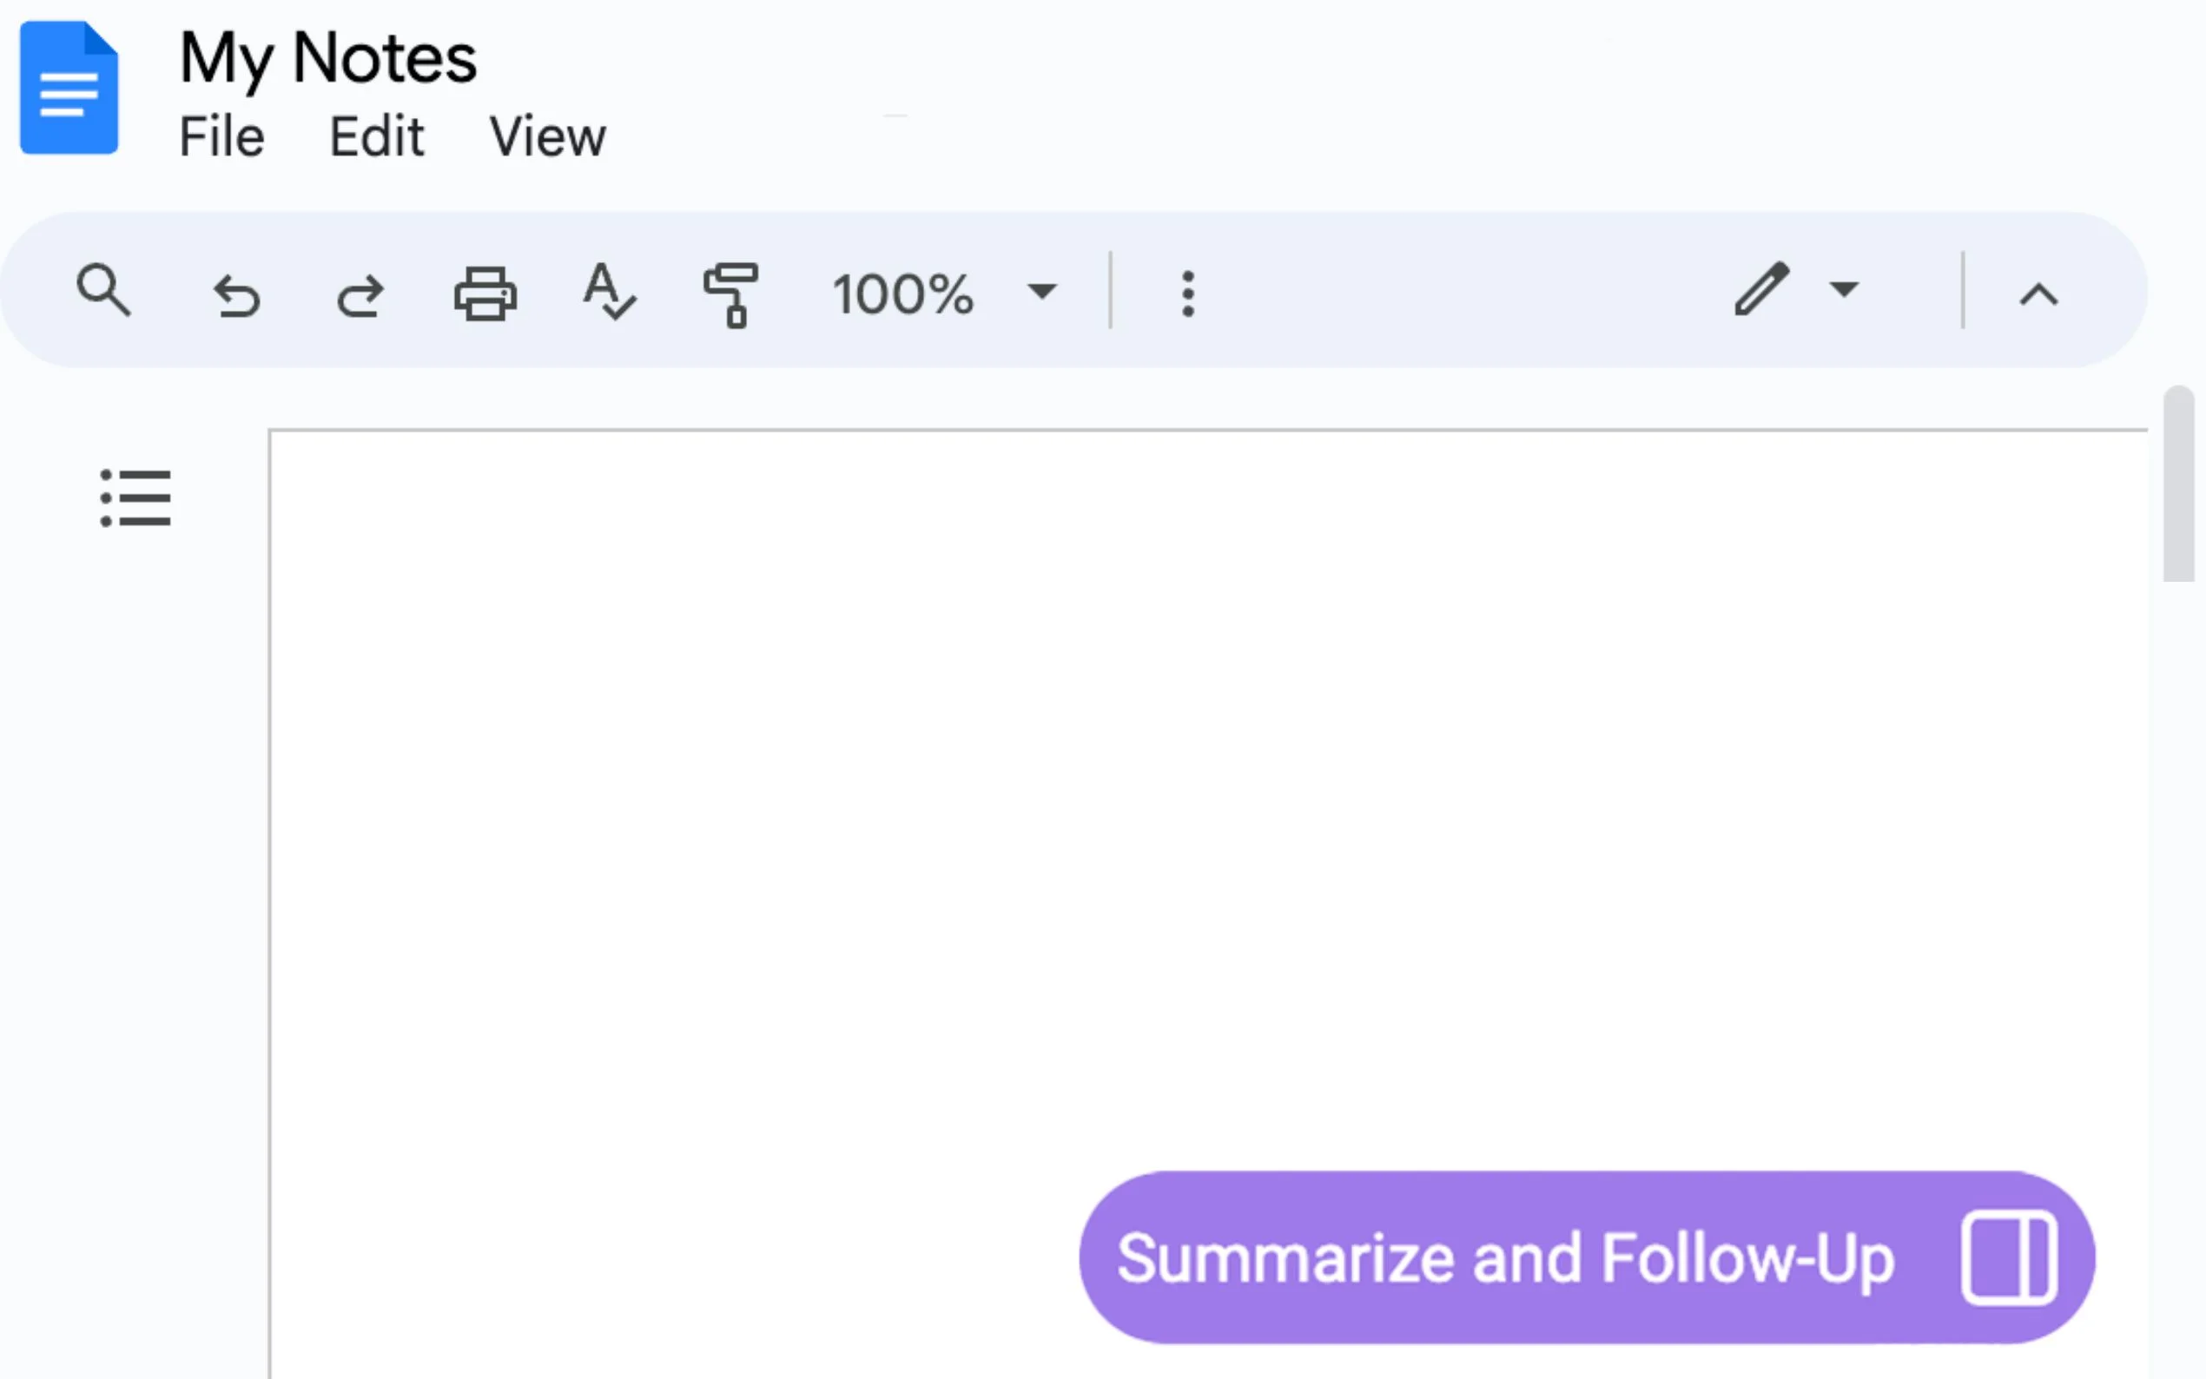Click the side panel icon in purple button

(2009, 1257)
